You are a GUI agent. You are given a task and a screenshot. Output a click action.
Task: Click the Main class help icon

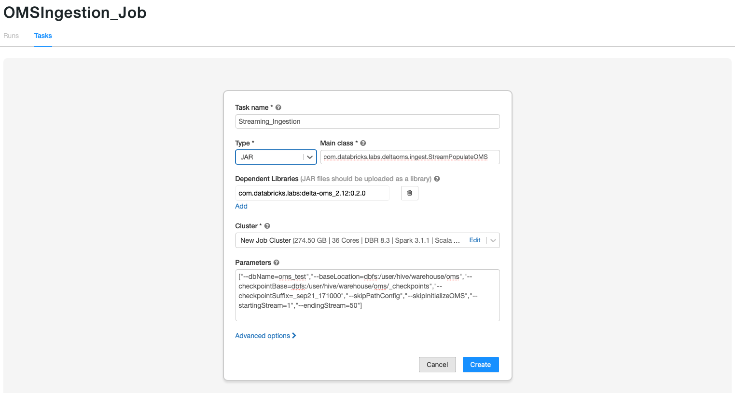point(363,143)
